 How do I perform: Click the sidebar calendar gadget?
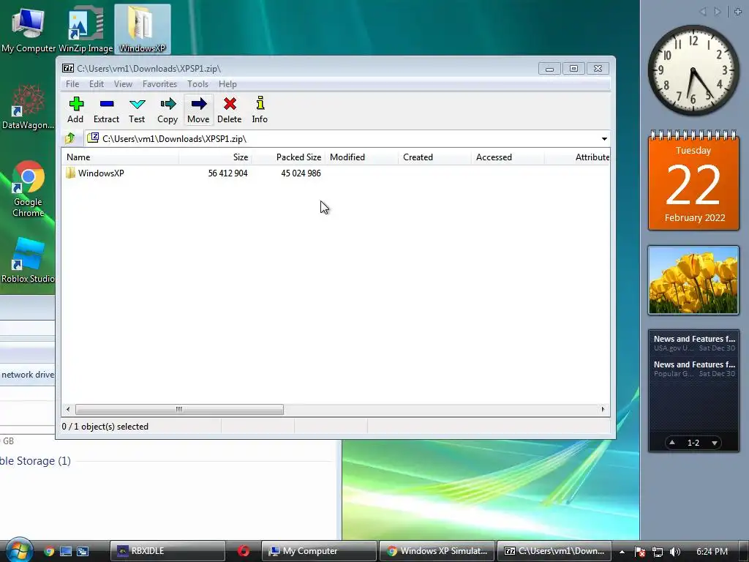(x=693, y=181)
